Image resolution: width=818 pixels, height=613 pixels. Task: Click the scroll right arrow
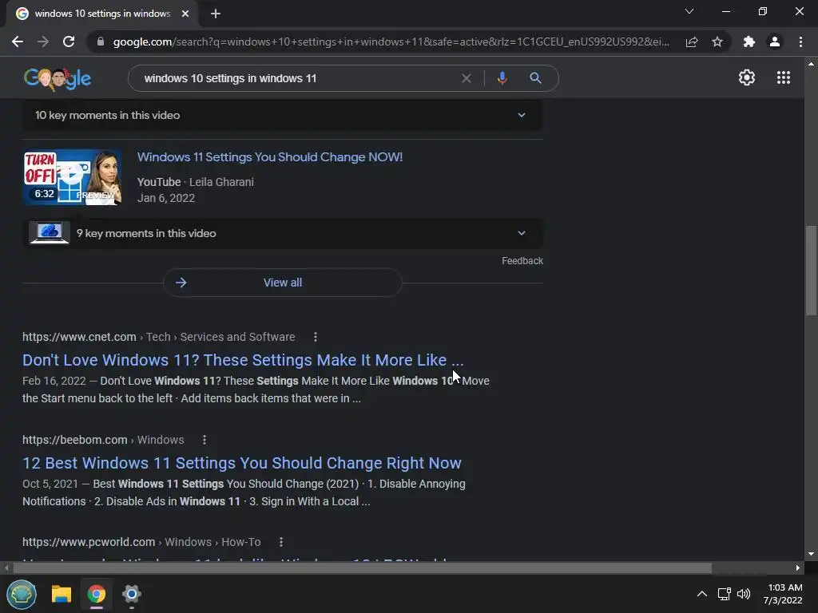click(798, 568)
